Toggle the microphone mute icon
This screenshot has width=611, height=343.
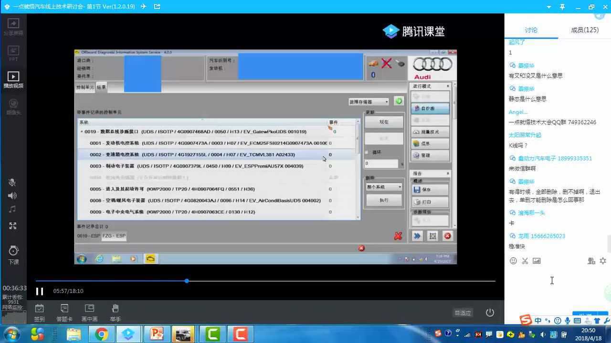(12, 182)
